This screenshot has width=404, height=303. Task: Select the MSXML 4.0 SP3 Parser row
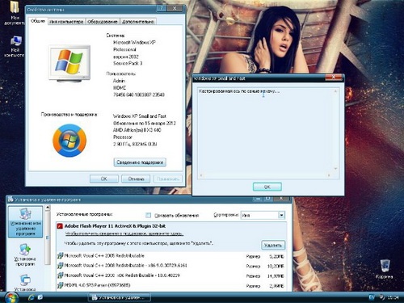click(171, 285)
